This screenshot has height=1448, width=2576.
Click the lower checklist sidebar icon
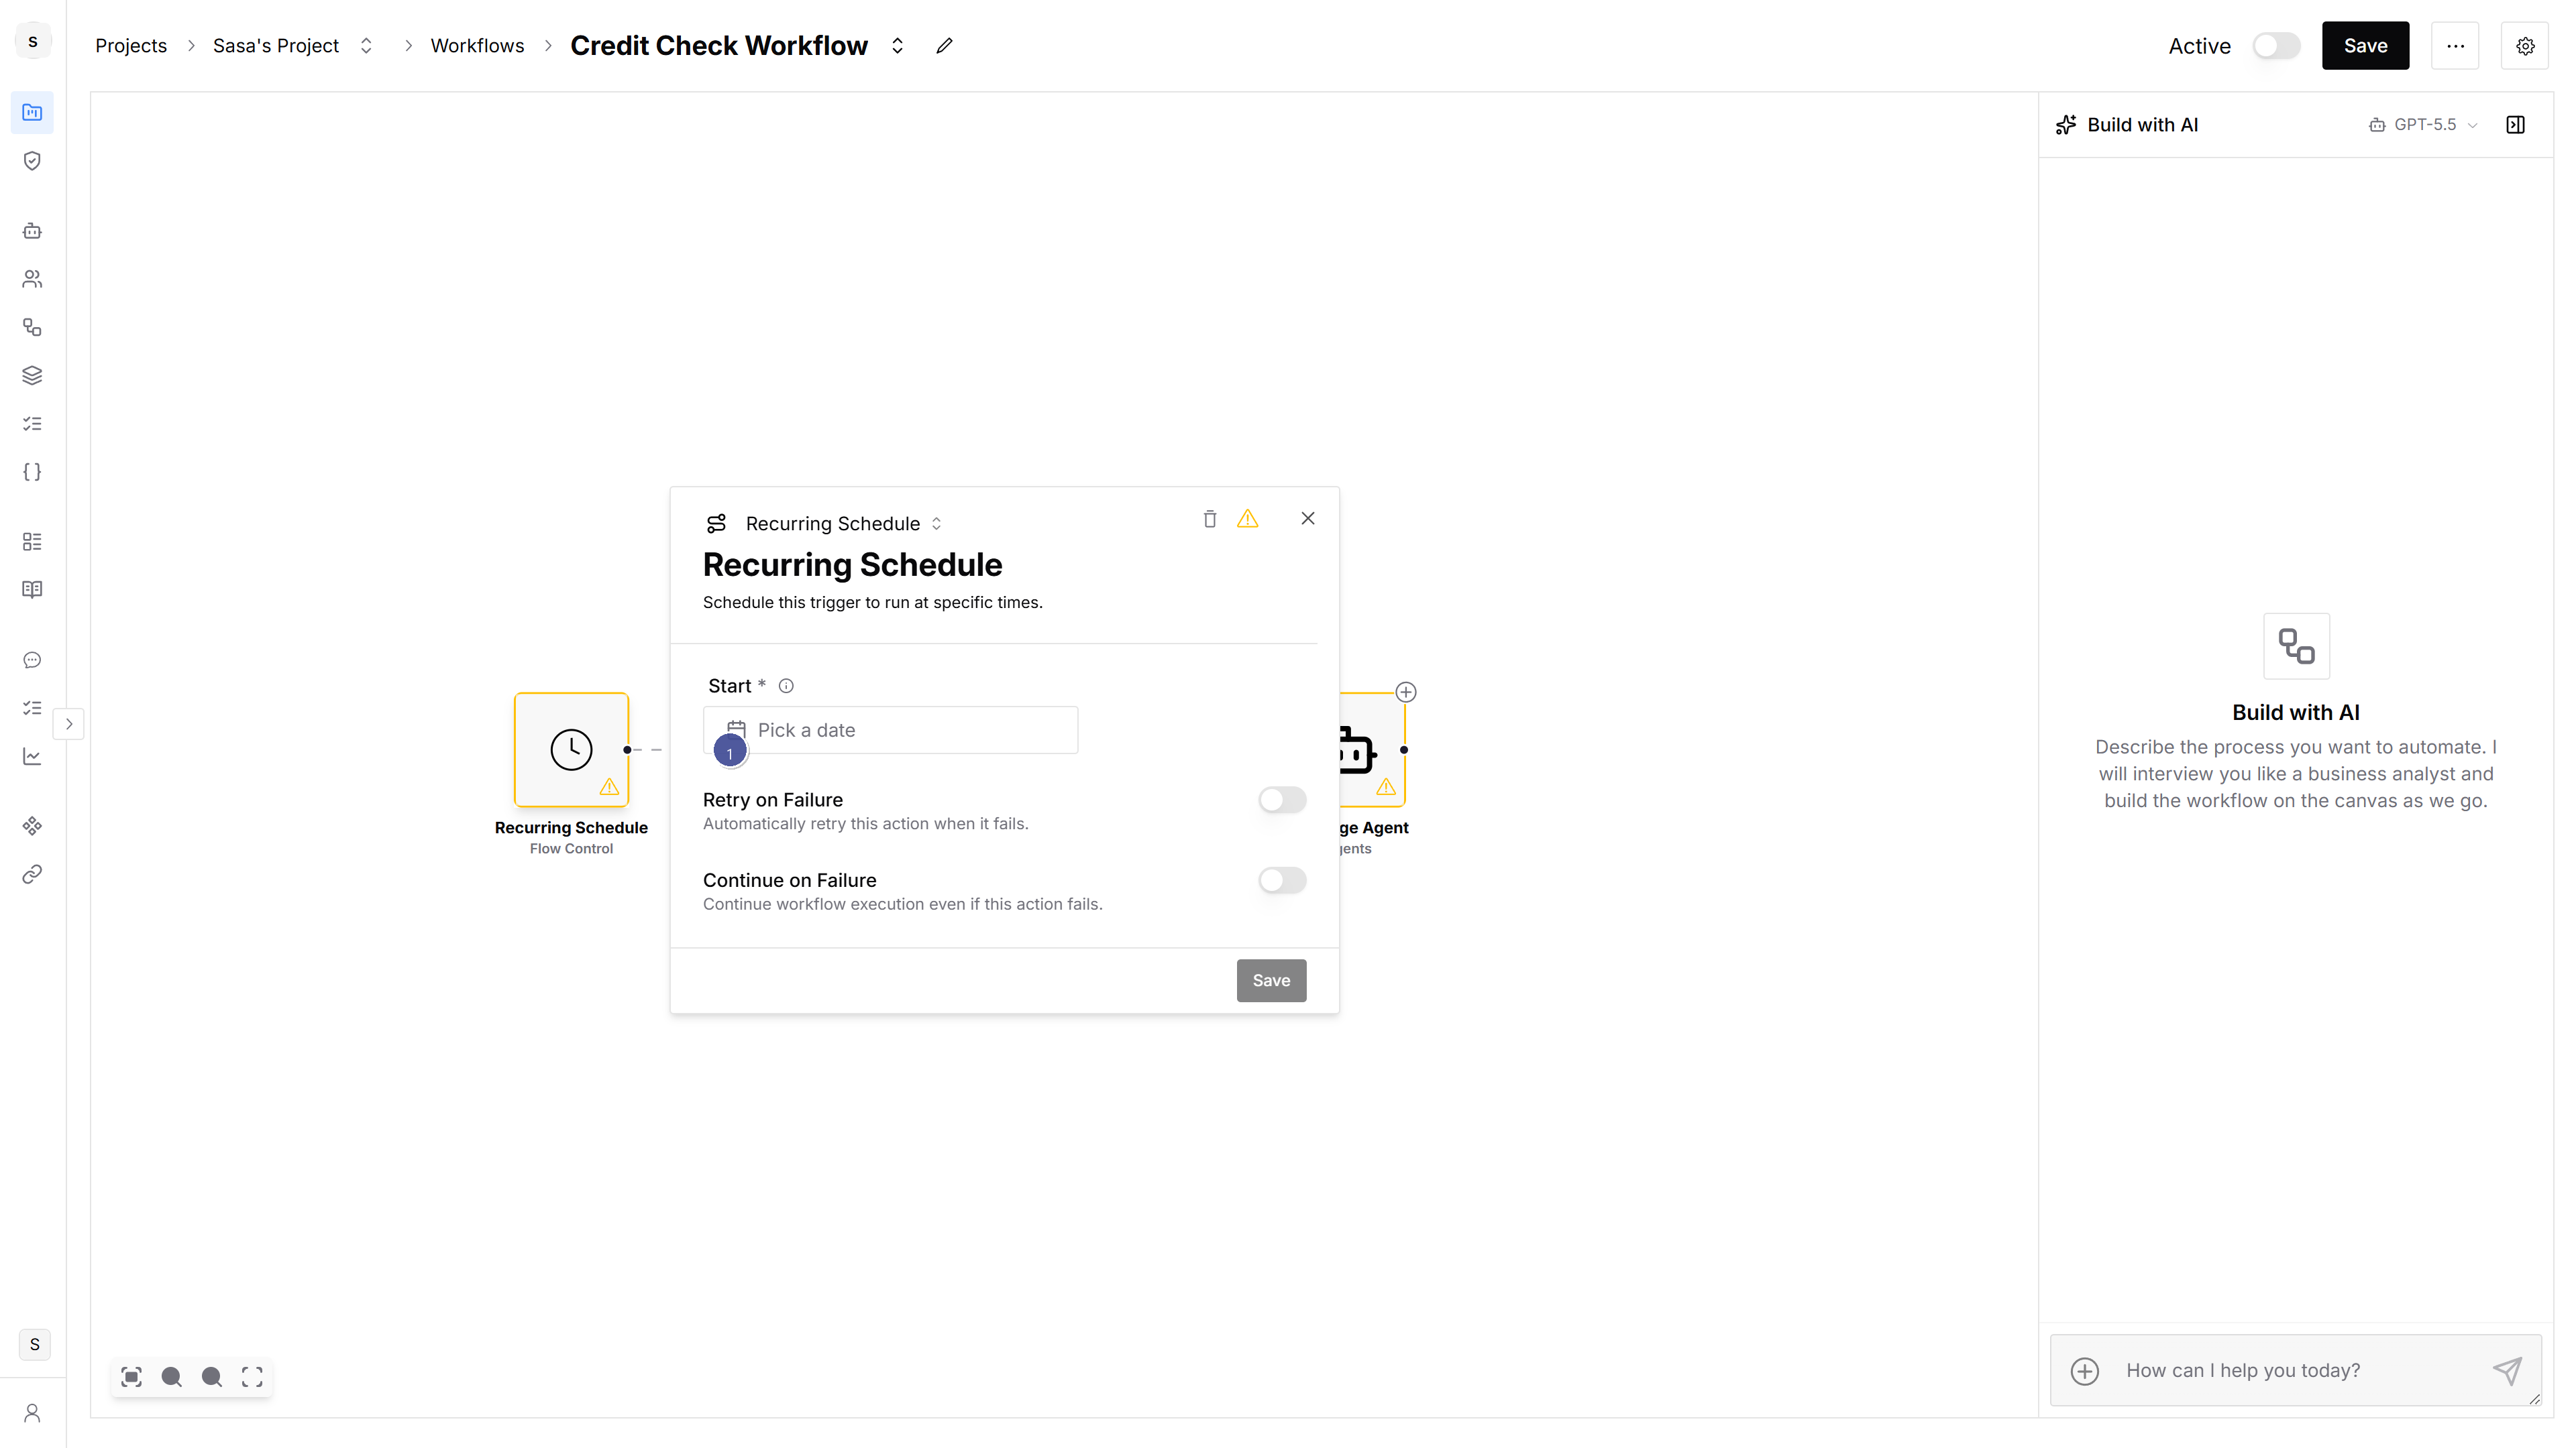[x=32, y=709]
